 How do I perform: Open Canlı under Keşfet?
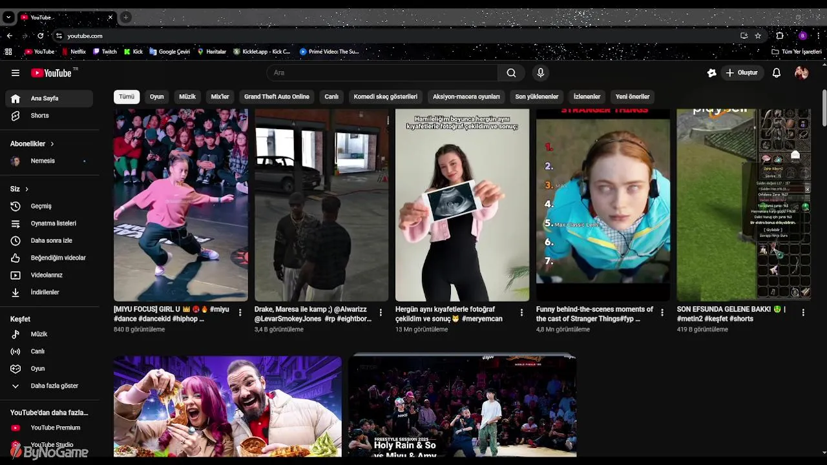(x=49, y=351)
